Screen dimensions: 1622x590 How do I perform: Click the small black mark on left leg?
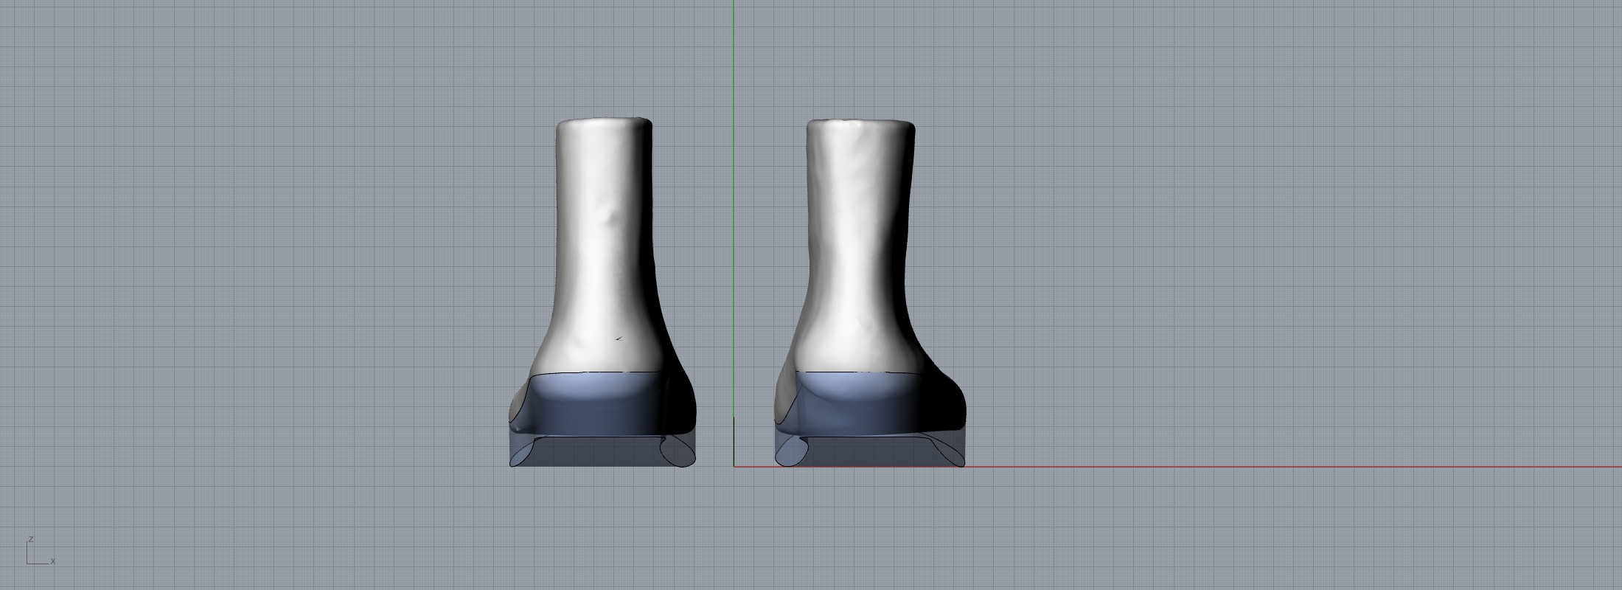tap(619, 339)
